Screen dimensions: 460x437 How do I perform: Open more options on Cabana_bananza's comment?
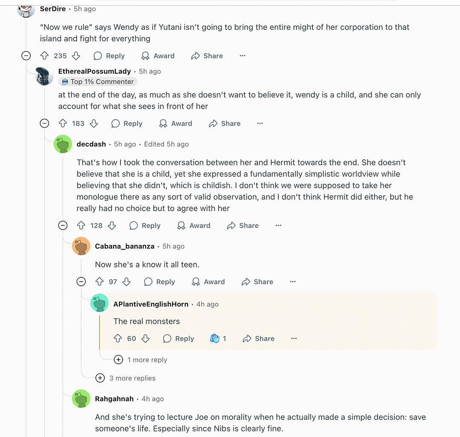[293, 282]
